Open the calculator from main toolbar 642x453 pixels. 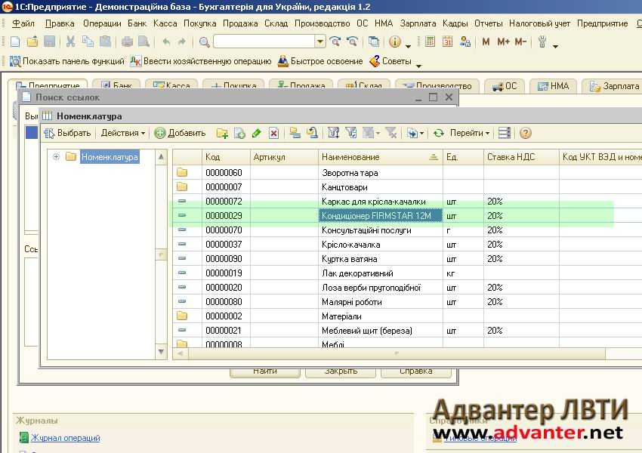point(430,42)
